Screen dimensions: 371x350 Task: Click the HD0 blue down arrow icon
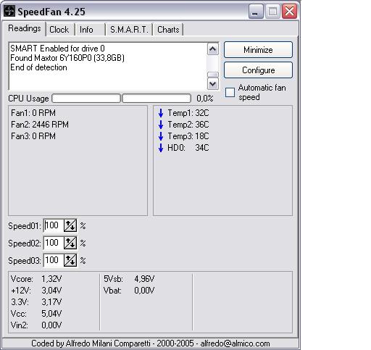tap(161, 148)
